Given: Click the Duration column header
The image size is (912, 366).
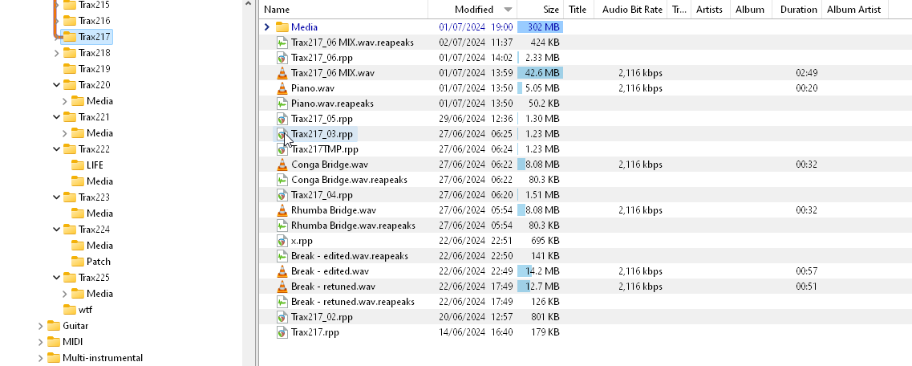Looking at the screenshot, I should (x=799, y=10).
